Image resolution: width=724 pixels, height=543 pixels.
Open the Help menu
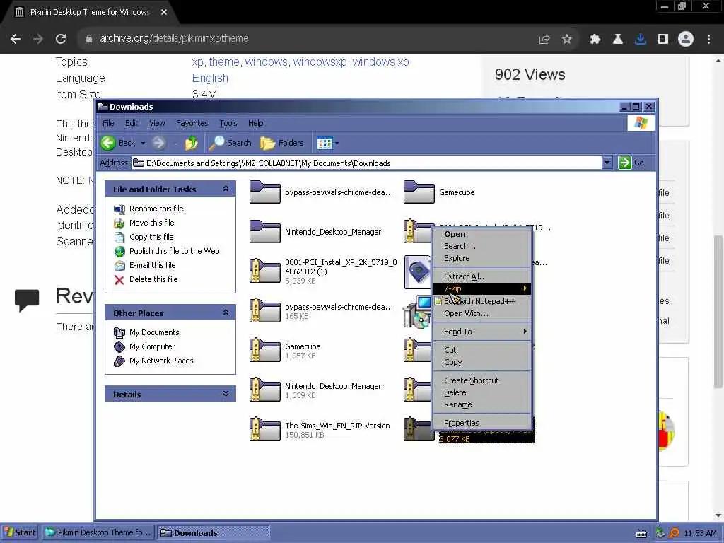pyautogui.click(x=256, y=123)
